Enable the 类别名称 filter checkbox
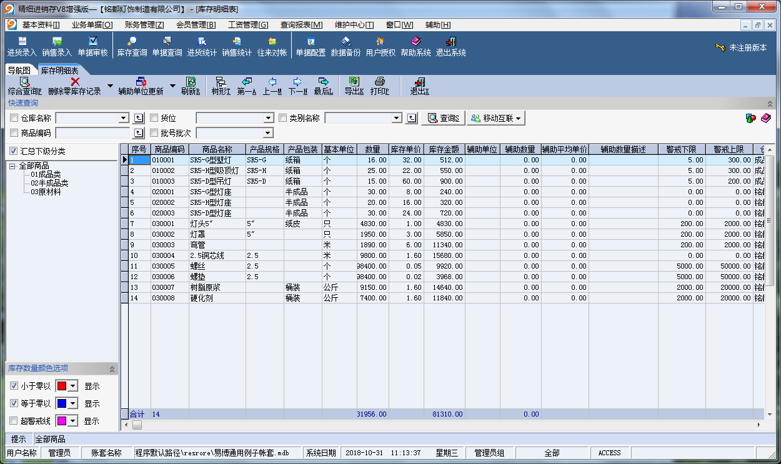Screen dimensions: 781x464 [282, 118]
